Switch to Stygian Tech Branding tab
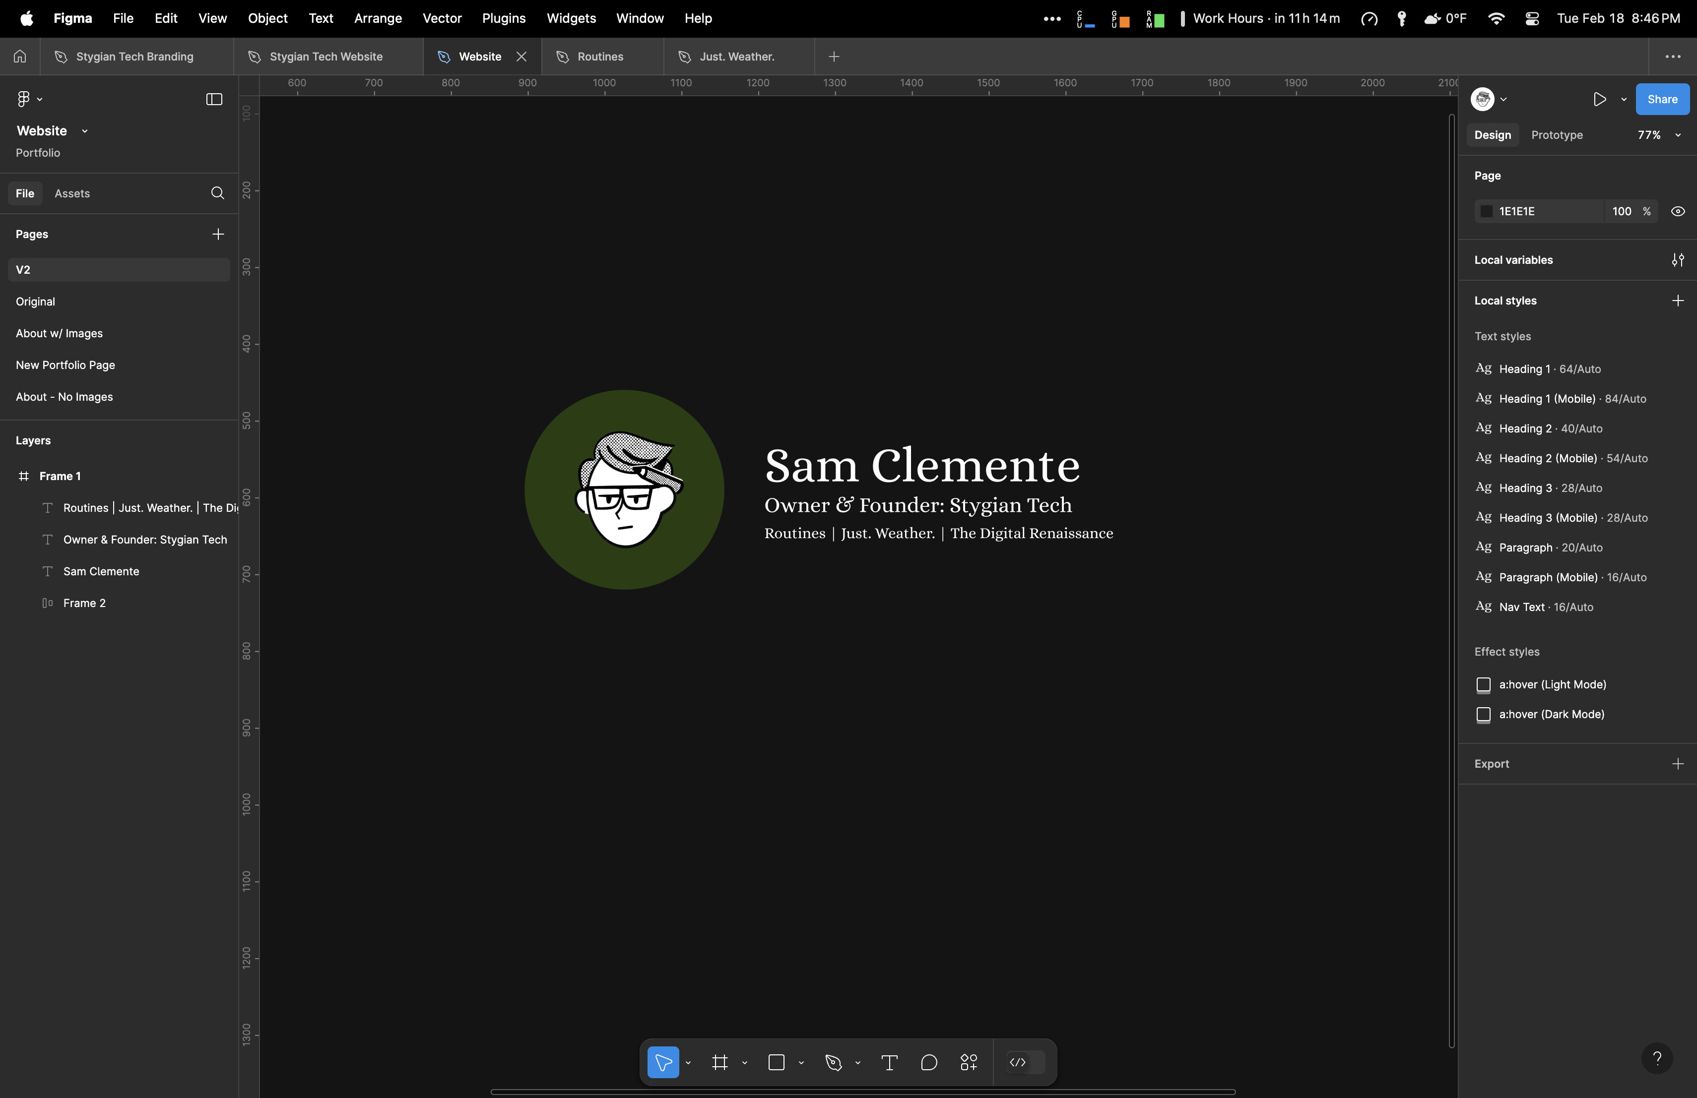The width and height of the screenshot is (1697, 1098). [137, 57]
